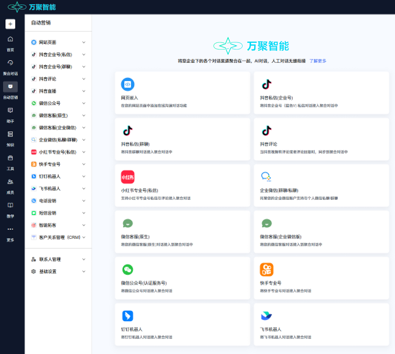Screen dimensions: 395x354
Task: Open the 首页 home icon
Action: [x=10, y=39]
